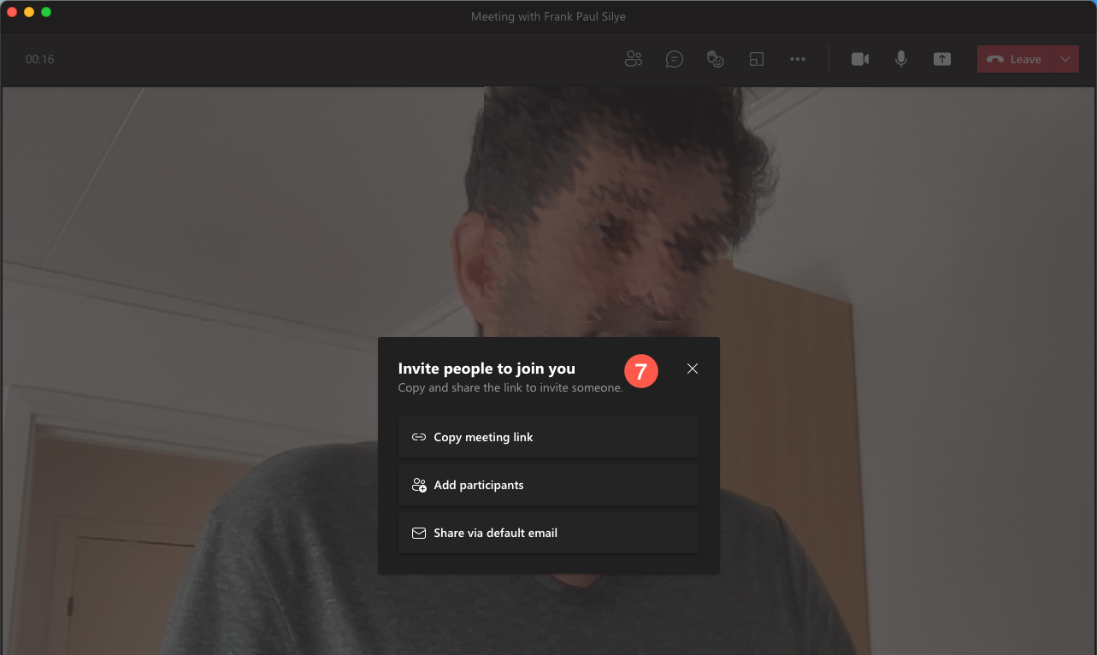This screenshot has width=1097, height=655.
Task: Share content using the share tray icon
Action: click(942, 59)
